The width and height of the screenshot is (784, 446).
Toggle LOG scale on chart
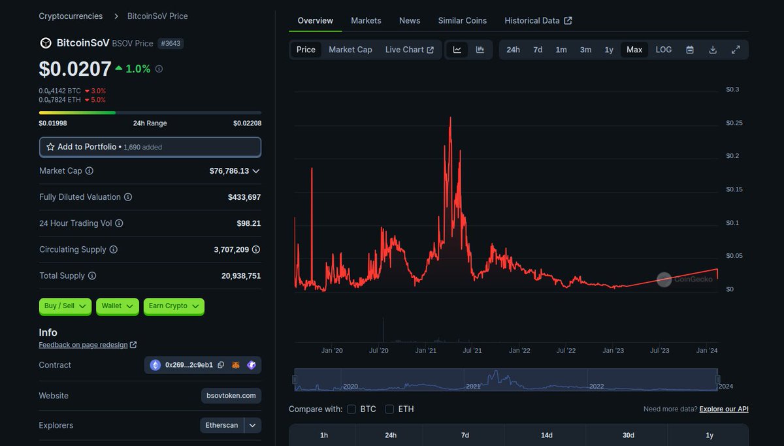664,50
